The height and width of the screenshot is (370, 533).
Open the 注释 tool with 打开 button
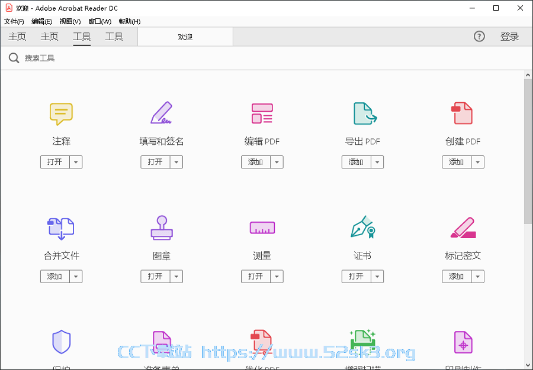tap(54, 162)
